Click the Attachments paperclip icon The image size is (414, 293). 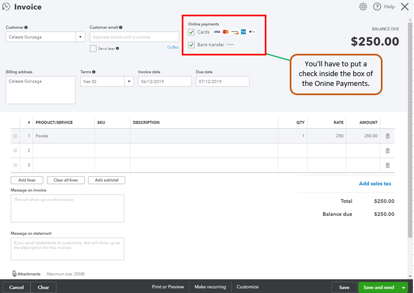tap(14, 273)
